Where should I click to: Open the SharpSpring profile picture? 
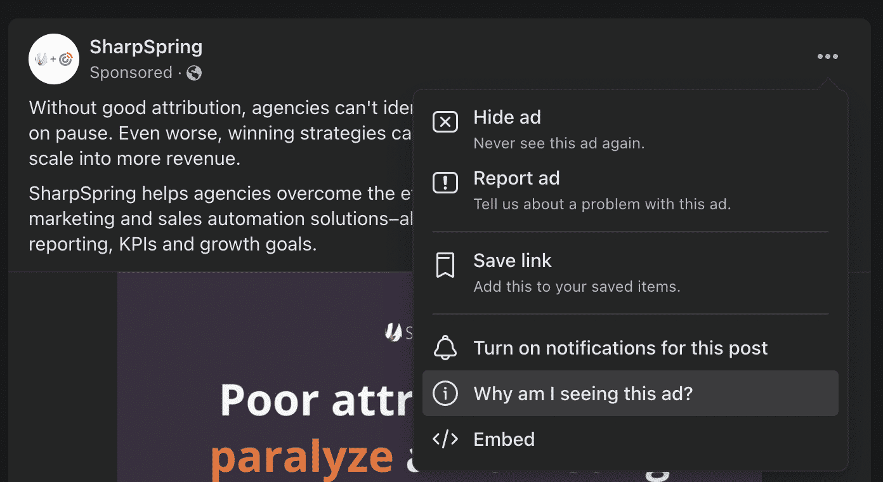click(x=54, y=59)
